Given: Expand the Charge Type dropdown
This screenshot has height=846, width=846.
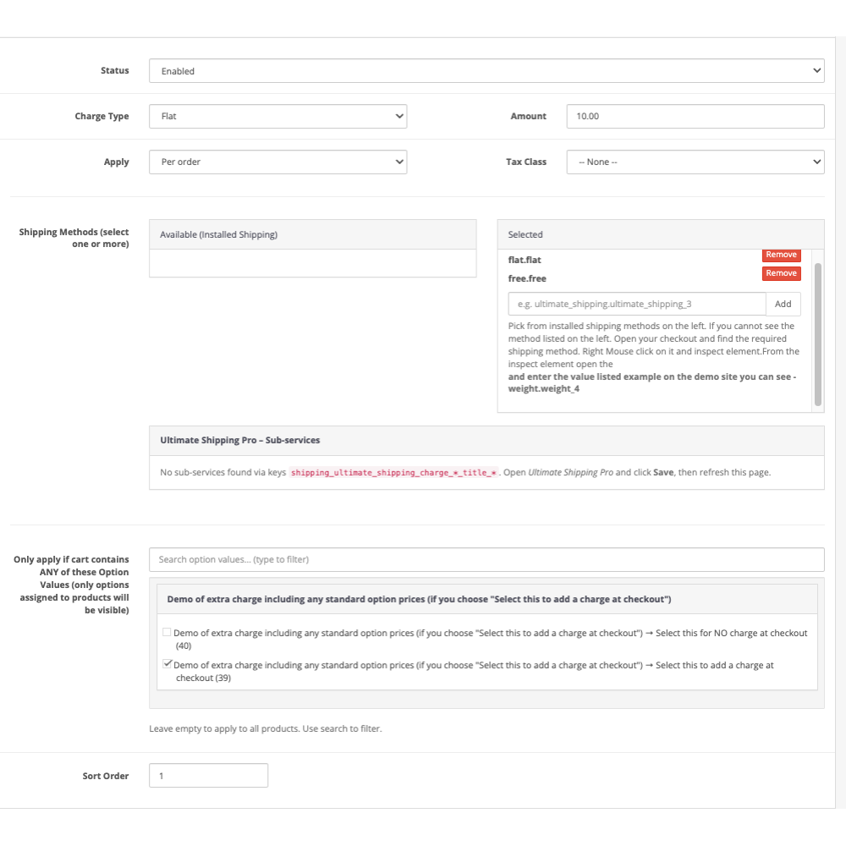Looking at the screenshot, I should point(277,117).
